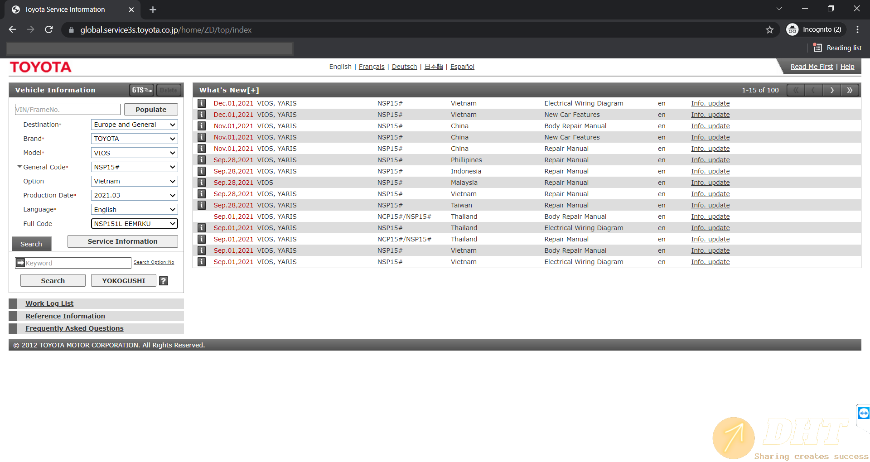Click info icon for Philippines Repair Manual row
870x462 pixels.
202,160
